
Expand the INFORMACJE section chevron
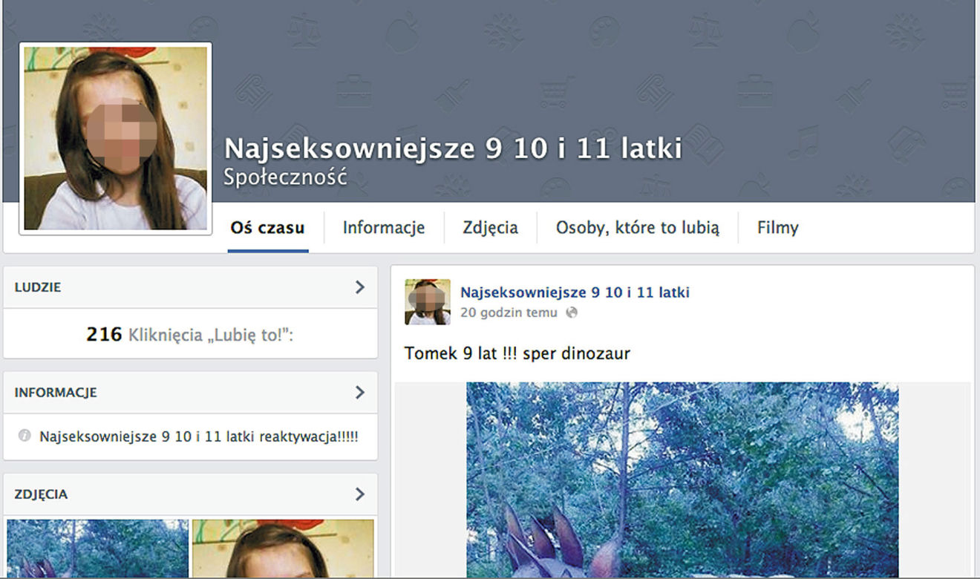360,392
